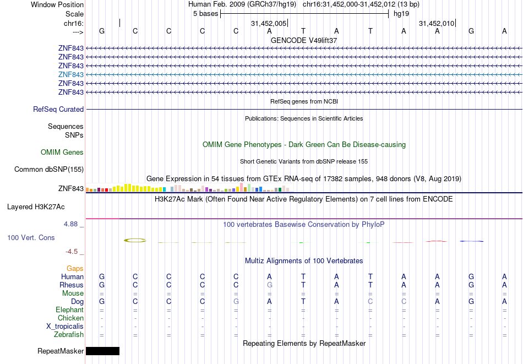Click the ZNF843 label beside GTEx bar chart
The width and height of the screenshot is (523, 364).
pyautogui.click(x=70, y=188)
